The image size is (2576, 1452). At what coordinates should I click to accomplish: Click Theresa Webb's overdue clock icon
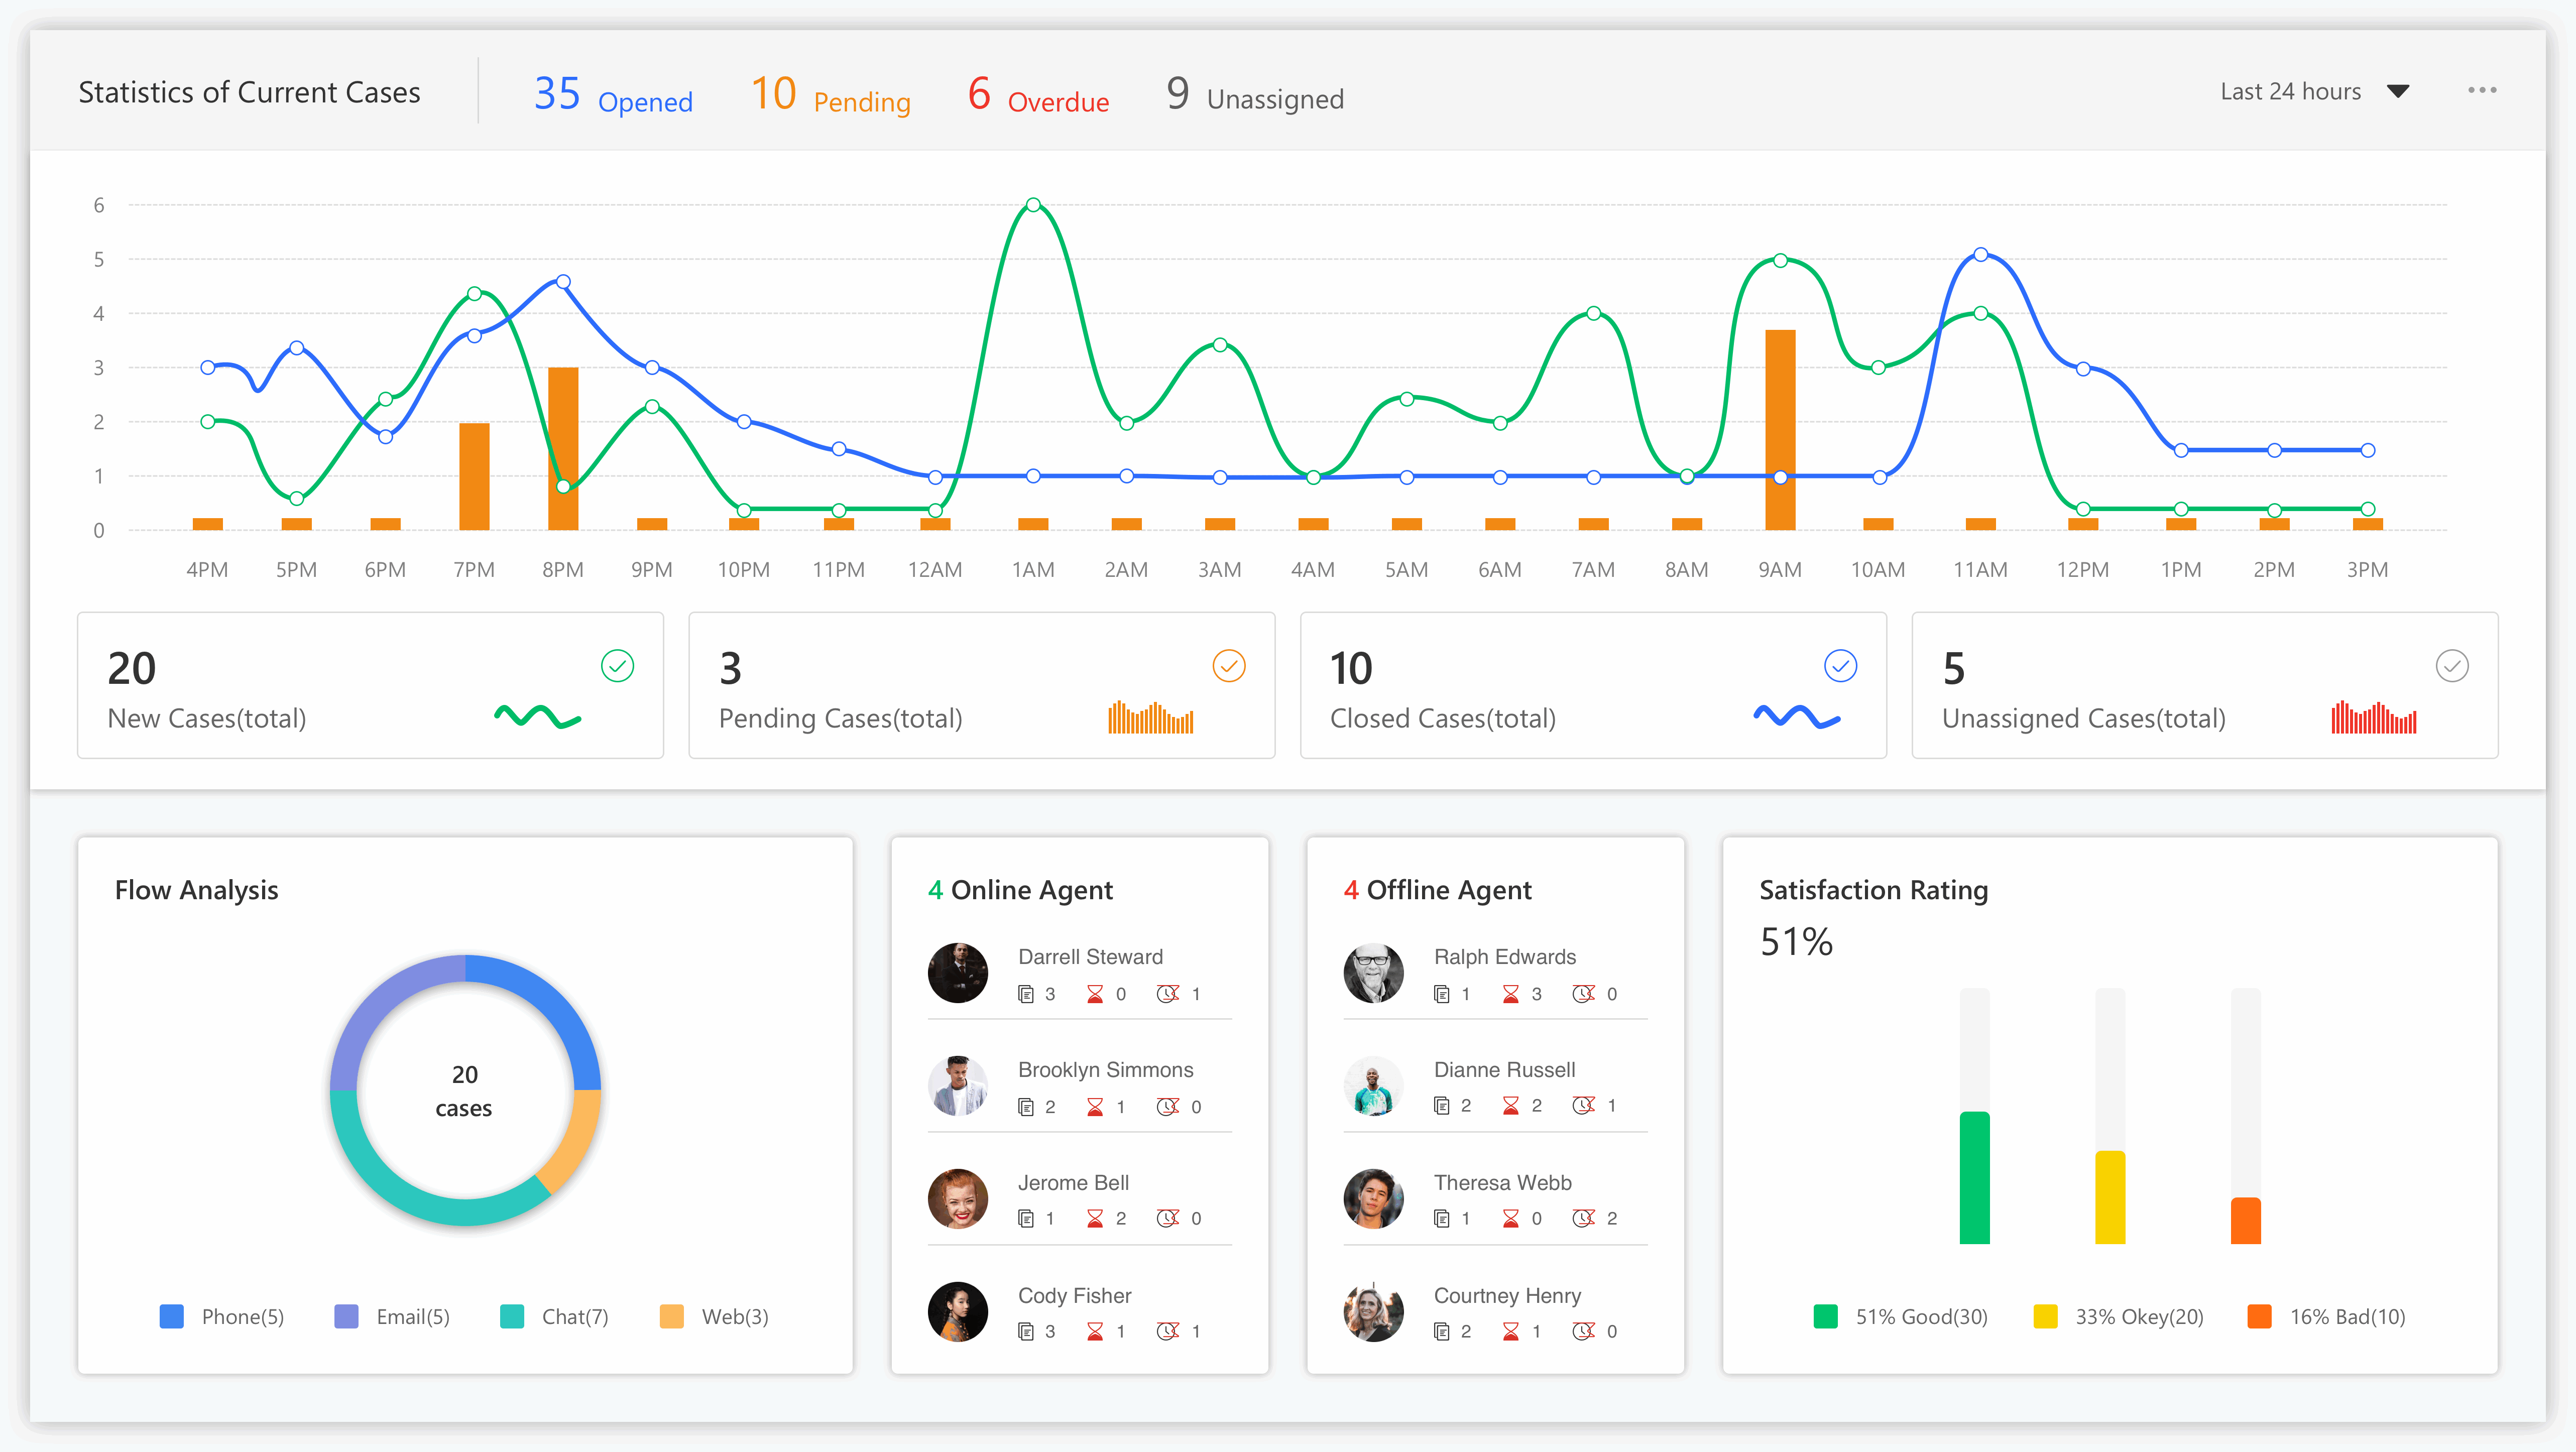(1583, 1218)
